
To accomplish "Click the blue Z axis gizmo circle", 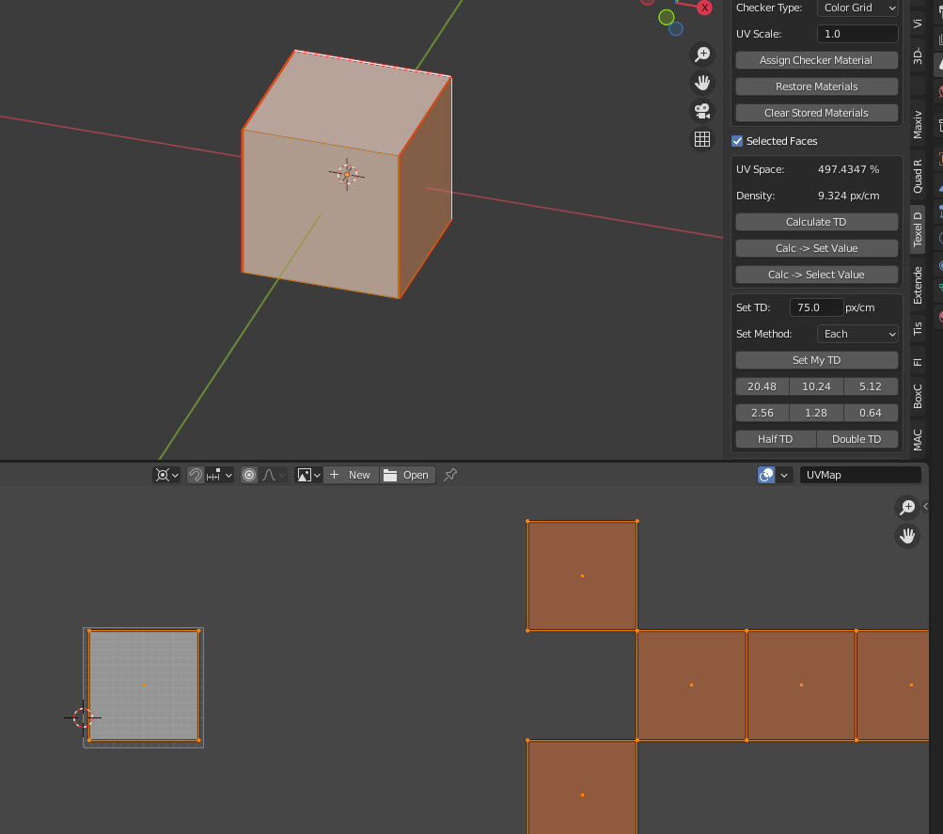I will pos(676,29).
